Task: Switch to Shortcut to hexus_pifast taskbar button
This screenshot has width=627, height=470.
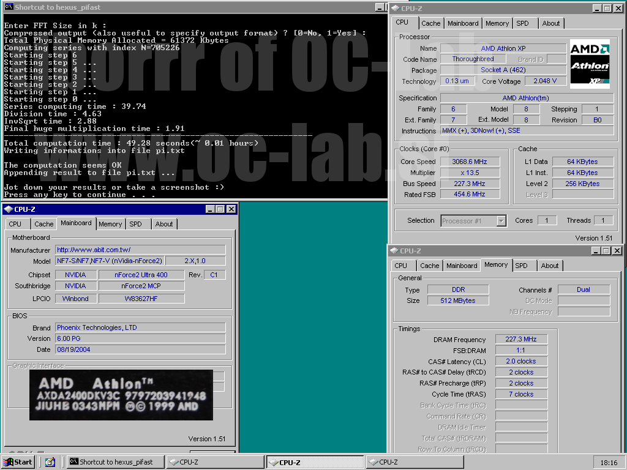Action: (x=116, y=462)
